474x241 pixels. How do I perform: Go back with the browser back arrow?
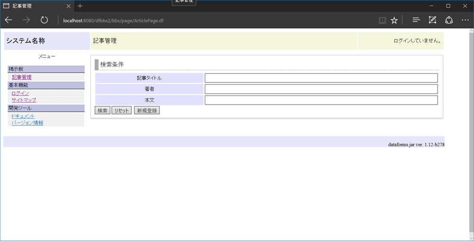coord(9,20)
